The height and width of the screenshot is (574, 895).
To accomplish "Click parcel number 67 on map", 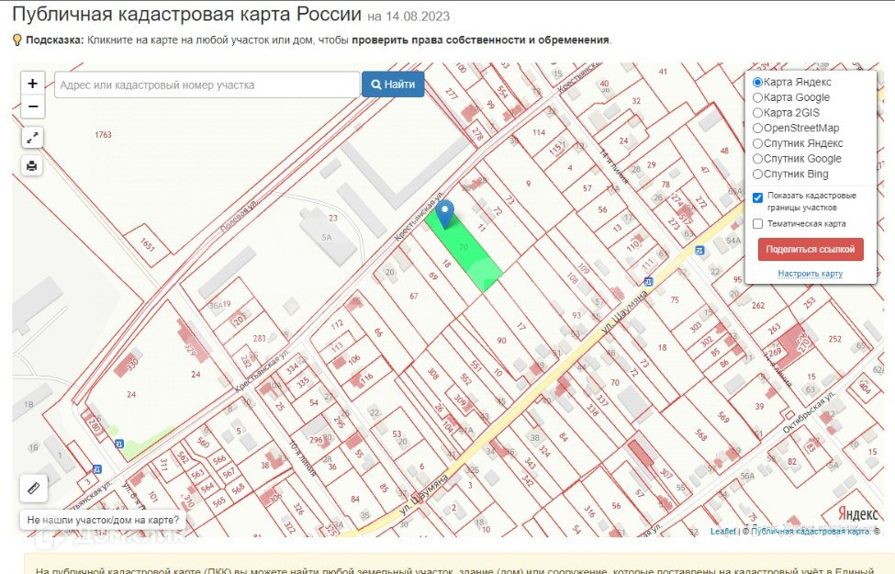I will (414, 296).
